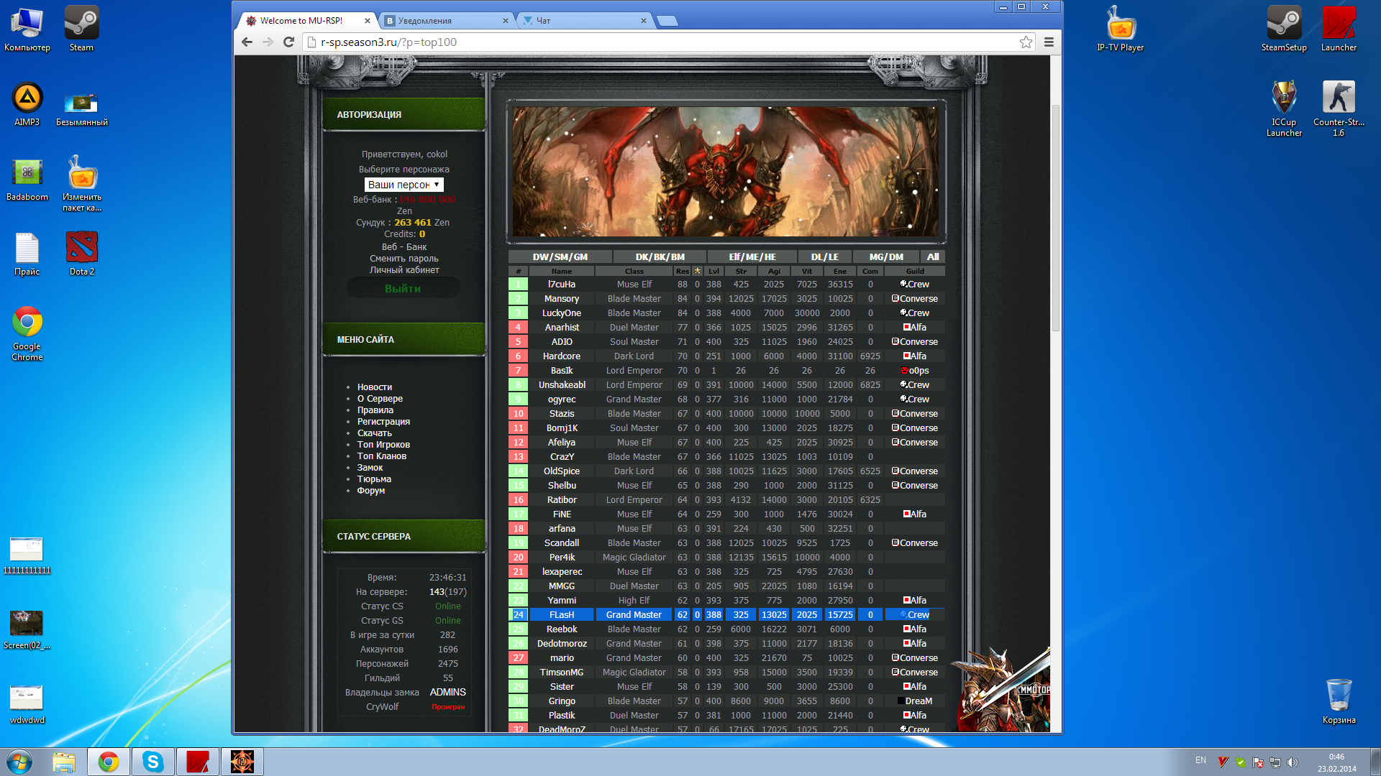Open Замок in the site menu
The image size is (1381, 776).
[370, 468]
